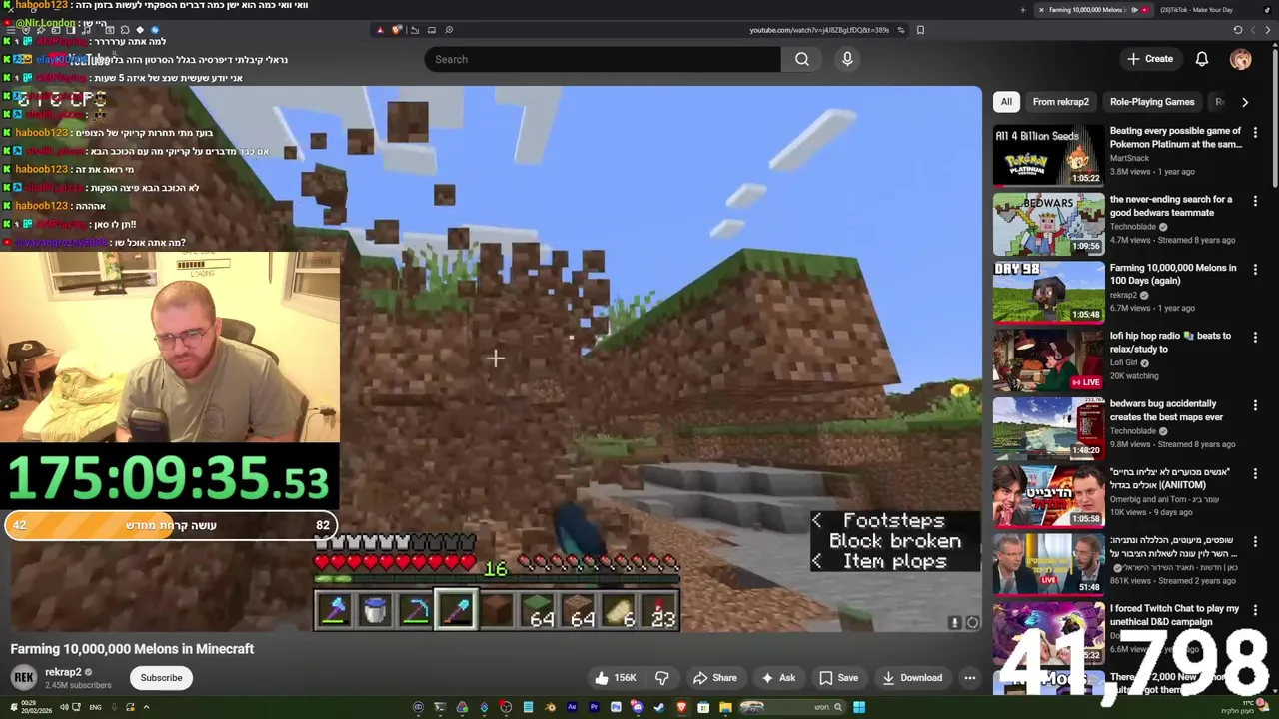Like the video with 156K likes

click(x=616, y=678)
